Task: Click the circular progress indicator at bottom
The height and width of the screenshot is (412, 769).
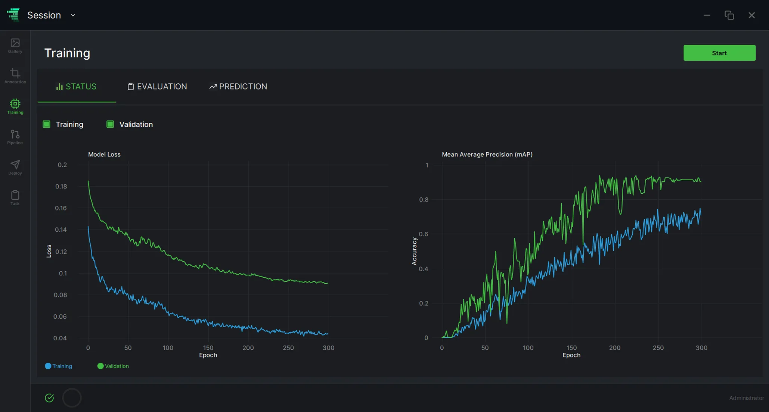Action: pyautogui.click(x=72, y=398)
